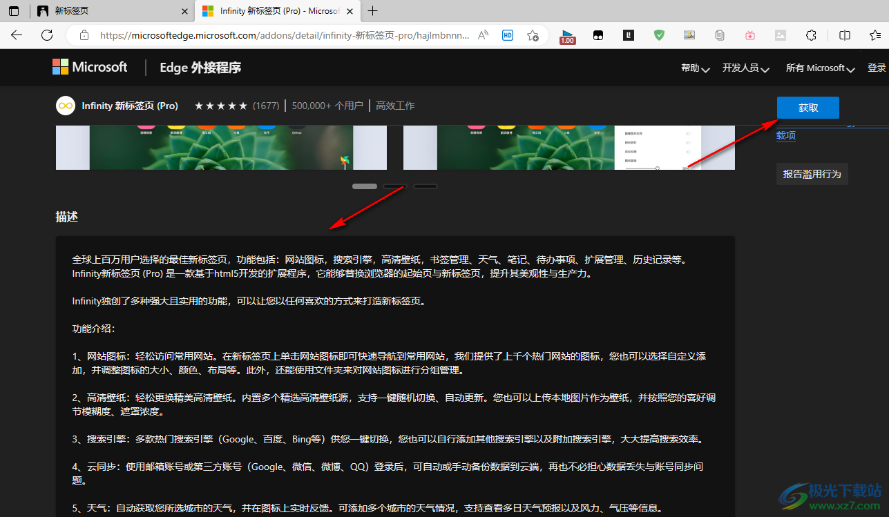Click the Microsoft logo
The height and width of the screenshot is (517, 889).
[90, 67]
